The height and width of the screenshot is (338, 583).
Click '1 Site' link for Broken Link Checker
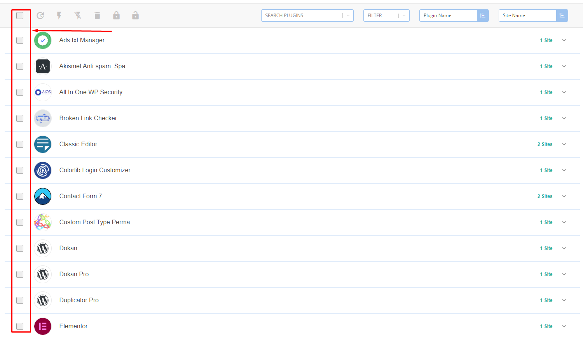point(546,118)
